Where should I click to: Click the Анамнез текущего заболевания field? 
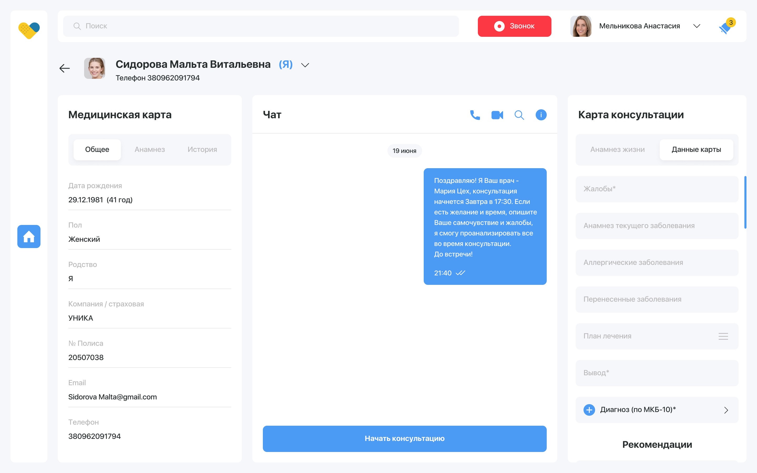(x=657, y=226)
